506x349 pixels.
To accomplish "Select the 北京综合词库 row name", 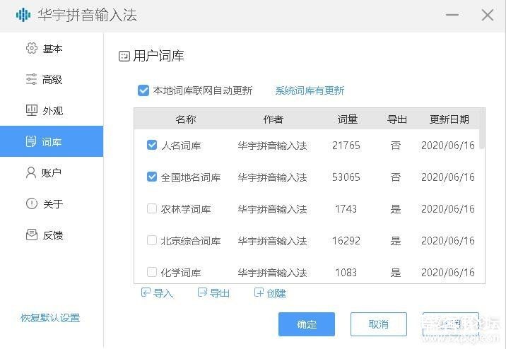I will click(191, 241).
